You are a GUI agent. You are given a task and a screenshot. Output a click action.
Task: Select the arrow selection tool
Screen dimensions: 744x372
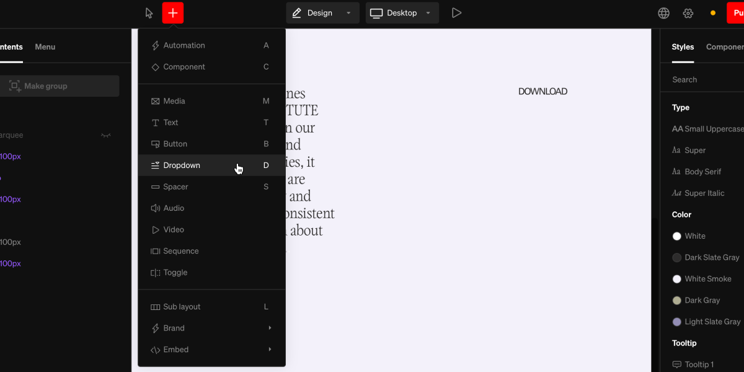tap(149, 12)
